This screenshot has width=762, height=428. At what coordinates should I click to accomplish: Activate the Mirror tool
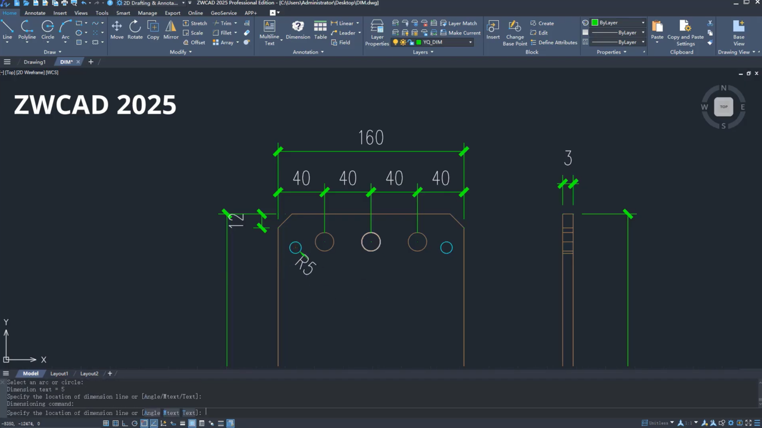(171, 30)
